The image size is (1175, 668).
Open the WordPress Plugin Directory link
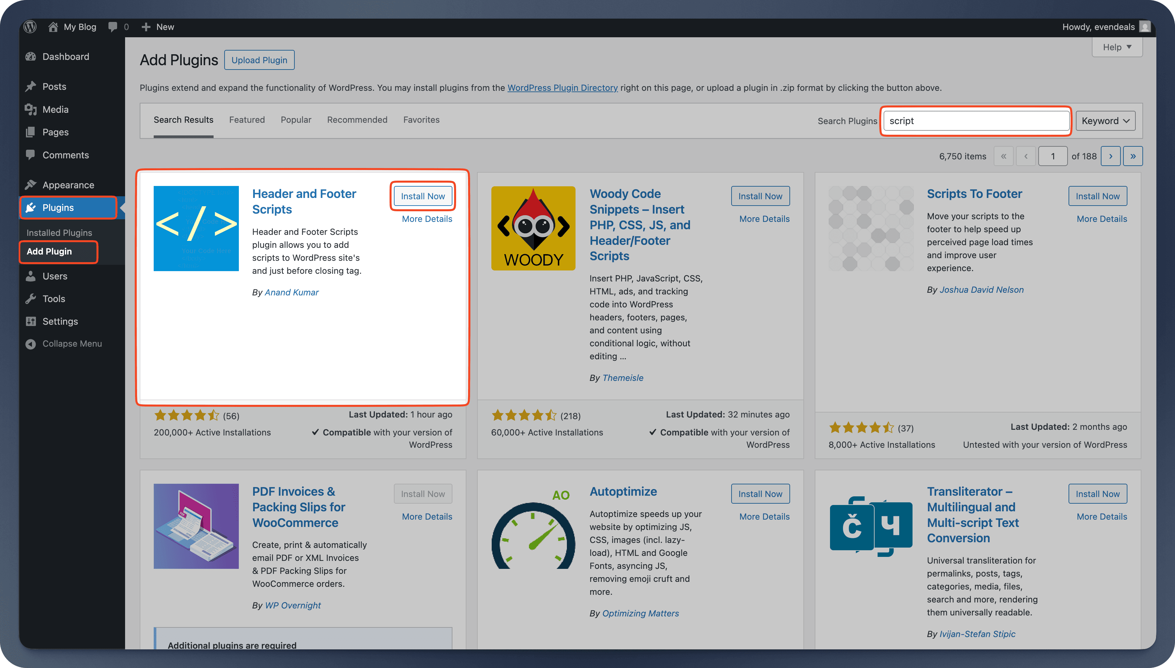coord(563,87)
